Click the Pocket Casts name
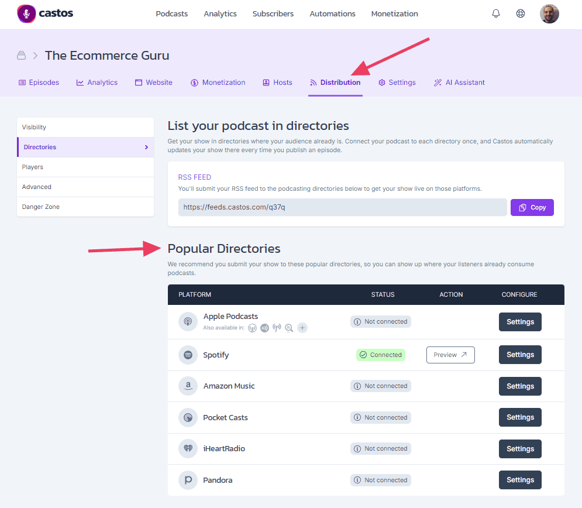Viewport: 582px width, 508px height. (x=225, y=418)
